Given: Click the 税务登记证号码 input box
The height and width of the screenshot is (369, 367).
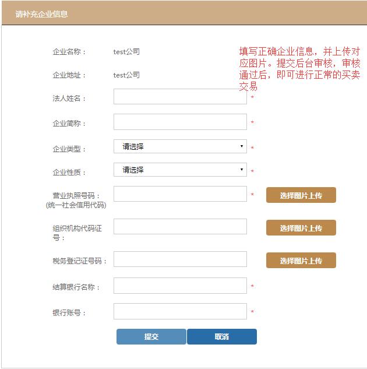Looking at the screenshot, I should (x=180, y=259).
